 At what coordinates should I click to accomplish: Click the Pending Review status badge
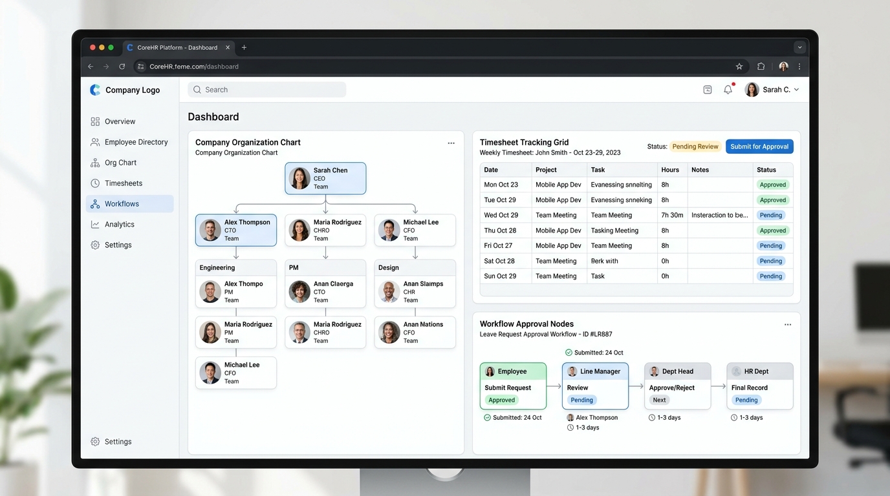coord(695,147)
